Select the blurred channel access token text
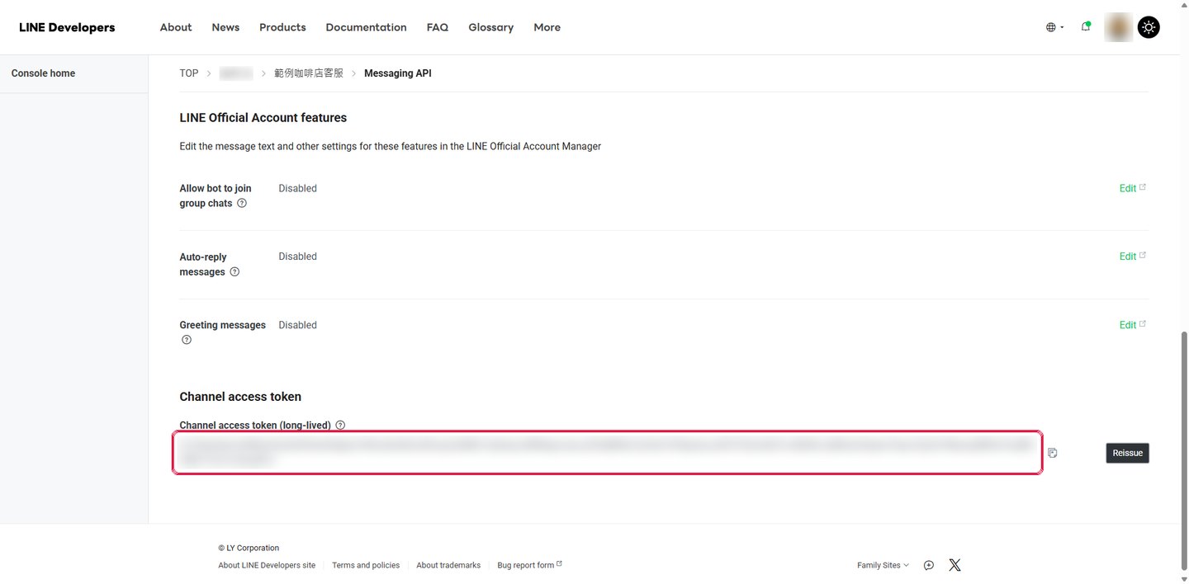Screen dimensions: 1189x584 pos(607,452)
